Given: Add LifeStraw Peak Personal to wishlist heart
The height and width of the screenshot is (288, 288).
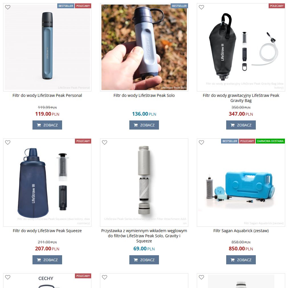Looking at the screenshot, I should pyautogui.click(x=8, y=7).
